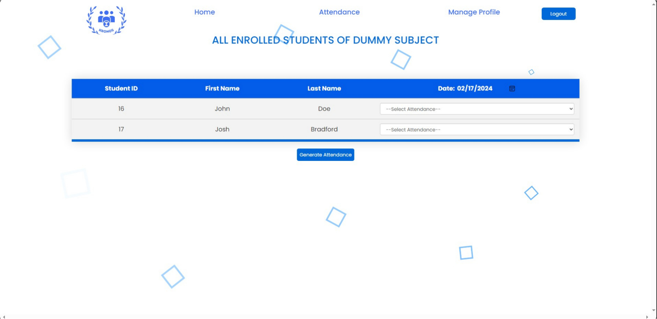This screenshot has height=319, width=657.
Task: Open the Attendance nav link
Action: [339, 12]
